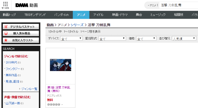Click 動画 in the breadcrumb
Viewport: 198px width, 108px height.
click(x=50, y=25)
